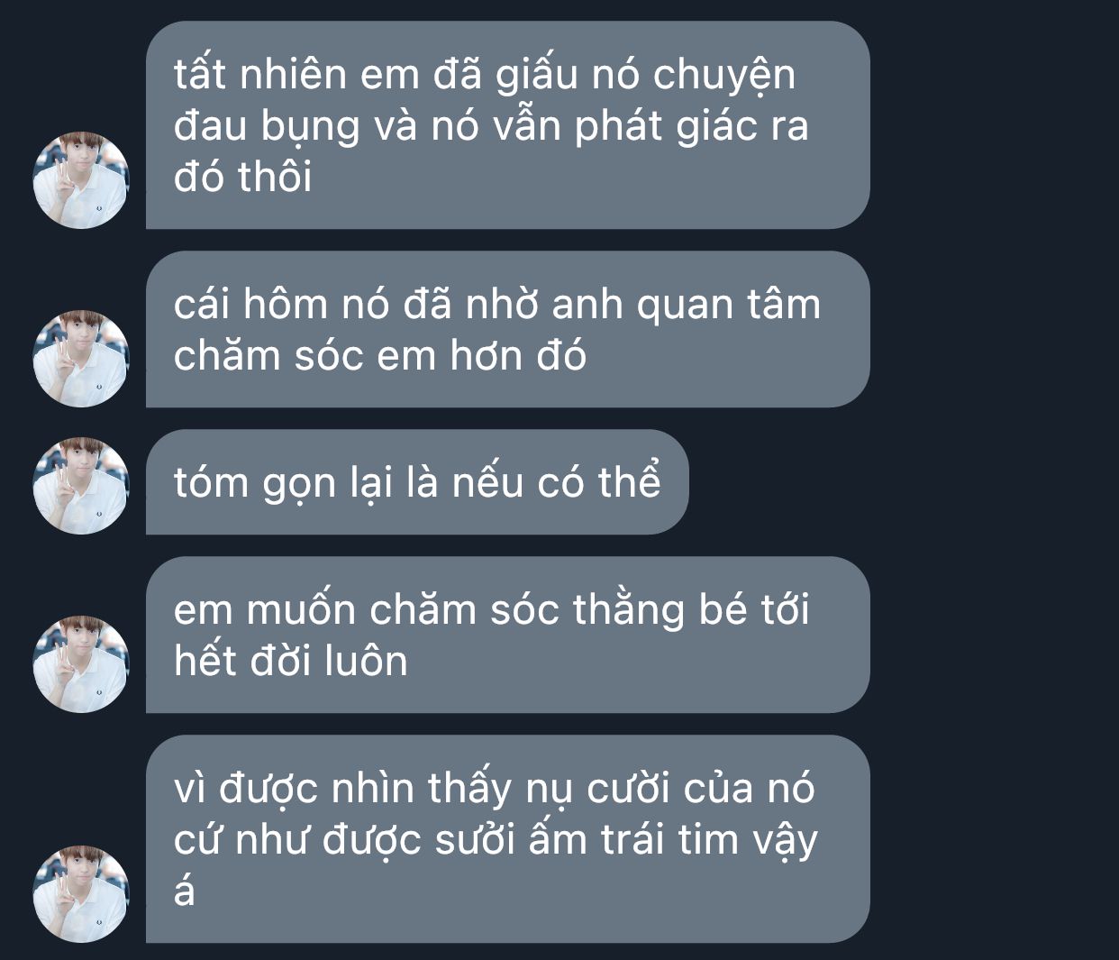The height and width of the screenshot is (960, 1119).
Task: Click the words 'đó thôi' in first message
Action: click(242, 176)
